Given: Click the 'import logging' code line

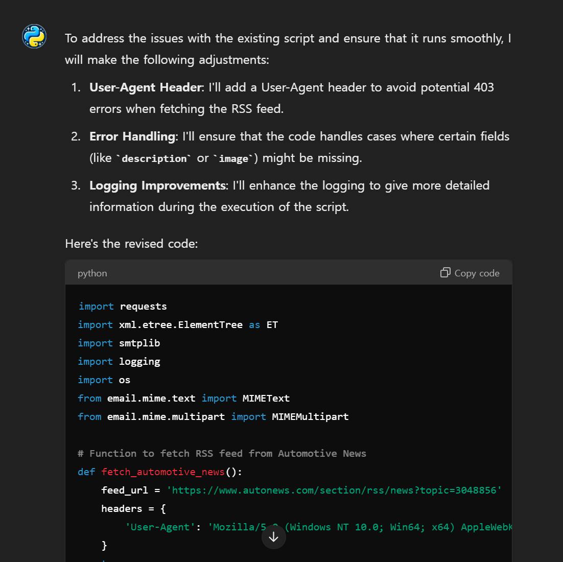Looking at the screenshot, I should [x=119, y=362].
